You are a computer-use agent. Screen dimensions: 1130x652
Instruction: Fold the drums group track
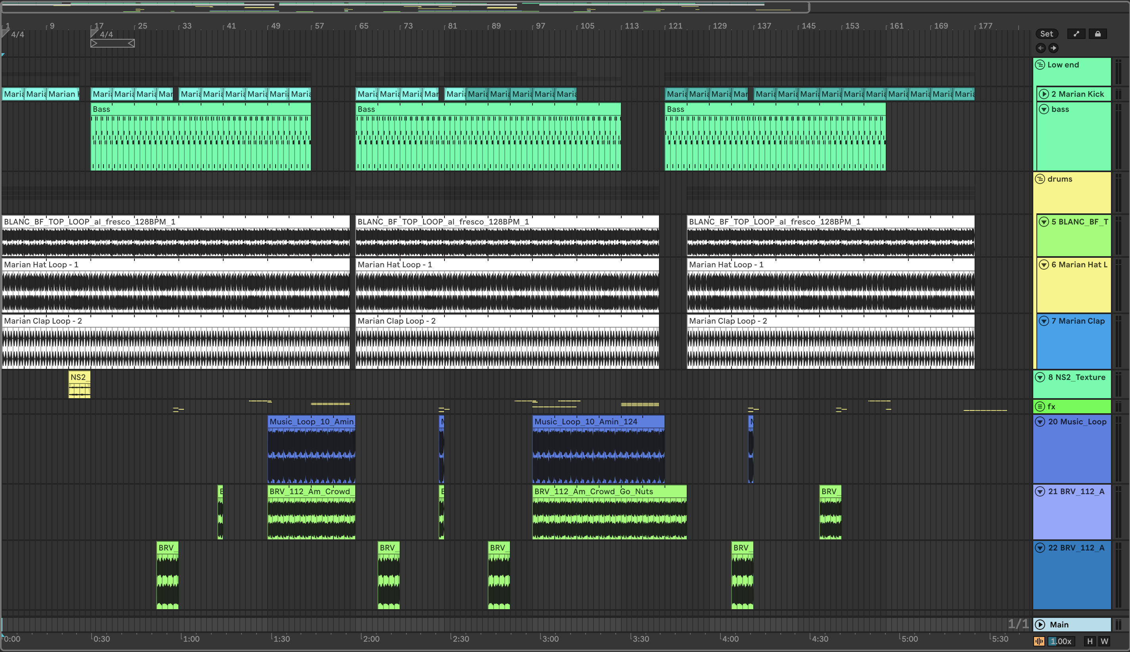pos(1040,179)
